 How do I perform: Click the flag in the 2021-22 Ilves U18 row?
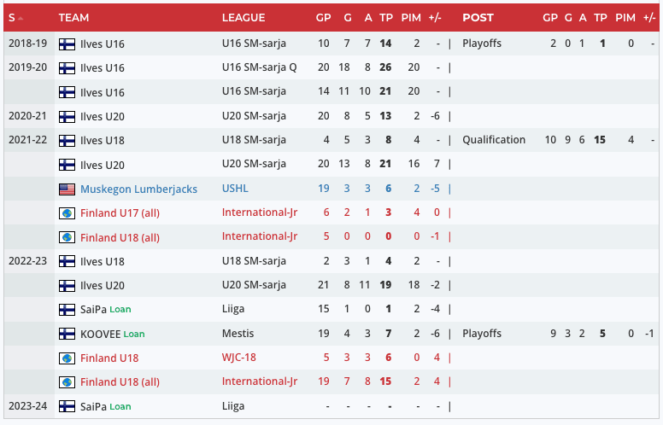click(x=67, y=140)
